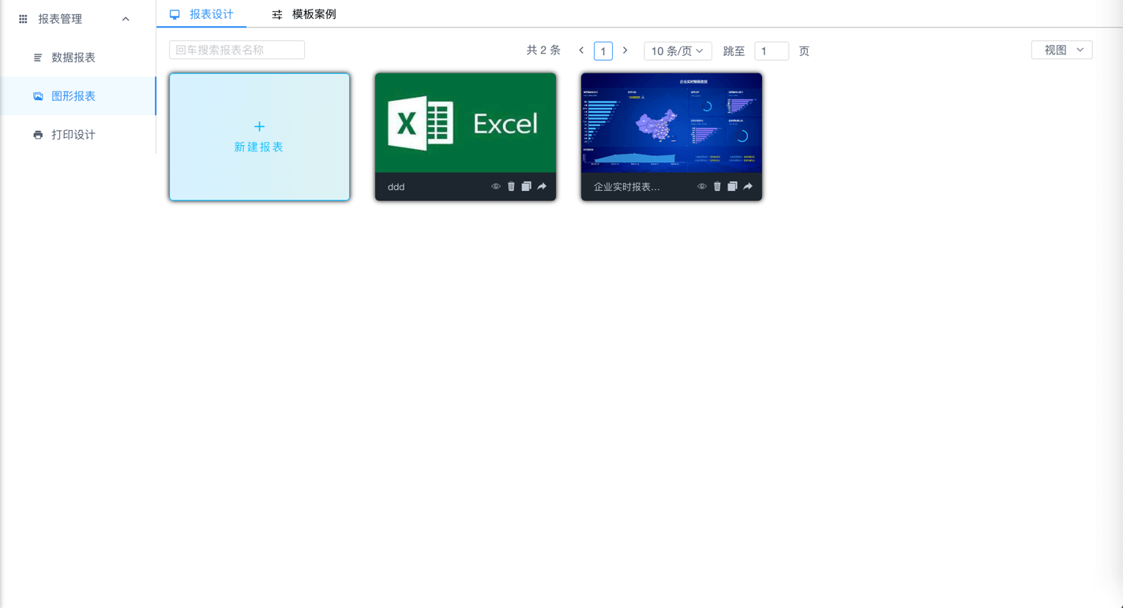This screenshot has height=608, width=1123.
Task: Open 数据报表 in the sidebar
Action: click(x=78, y=58)
